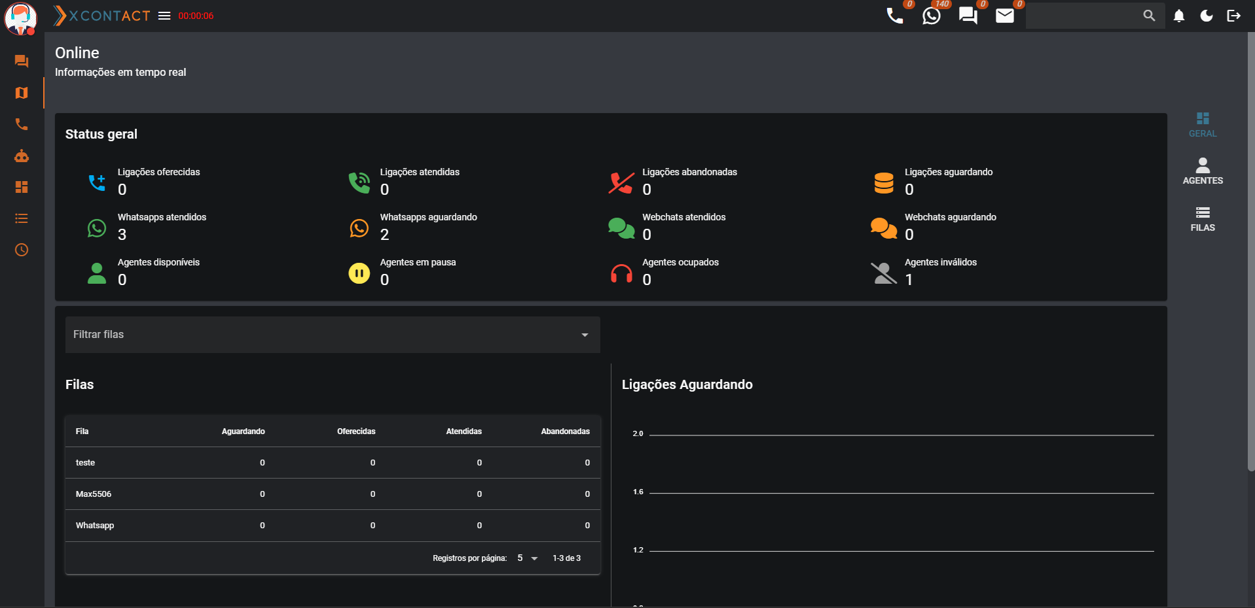Select the GERAL tab on the right

click(1202, 124)
